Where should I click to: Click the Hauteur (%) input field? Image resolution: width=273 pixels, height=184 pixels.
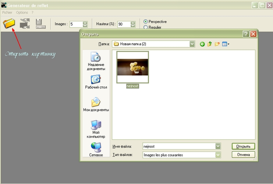(x=124, y=24)
